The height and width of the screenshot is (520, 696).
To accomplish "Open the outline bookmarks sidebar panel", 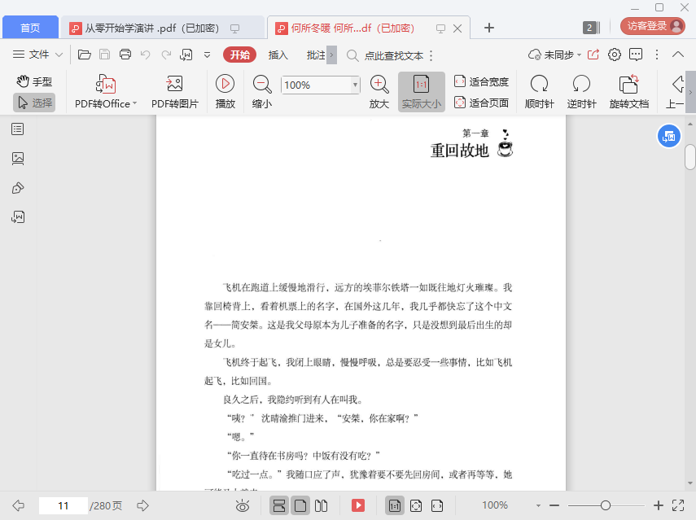I will point(18,129).
